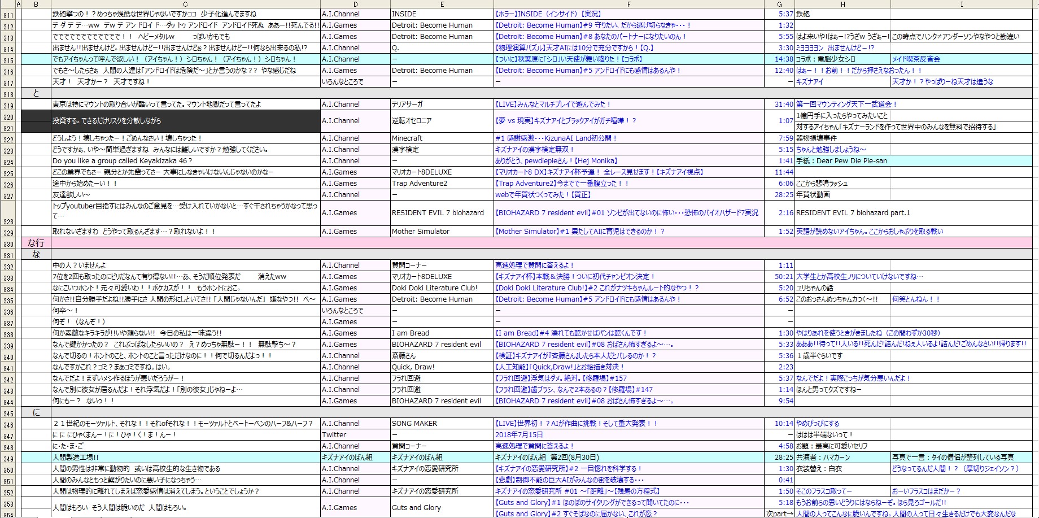
Task: Select column H by its header
Action: click(x=842, y=4)
